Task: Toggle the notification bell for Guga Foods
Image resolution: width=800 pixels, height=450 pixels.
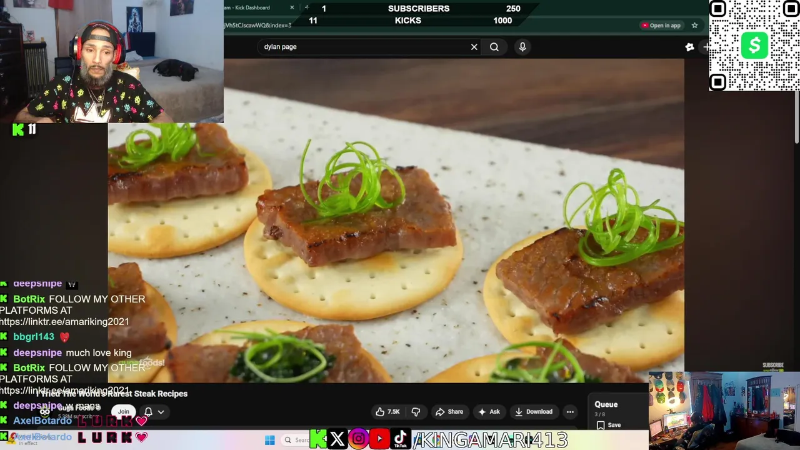Action: click(148, 412)
